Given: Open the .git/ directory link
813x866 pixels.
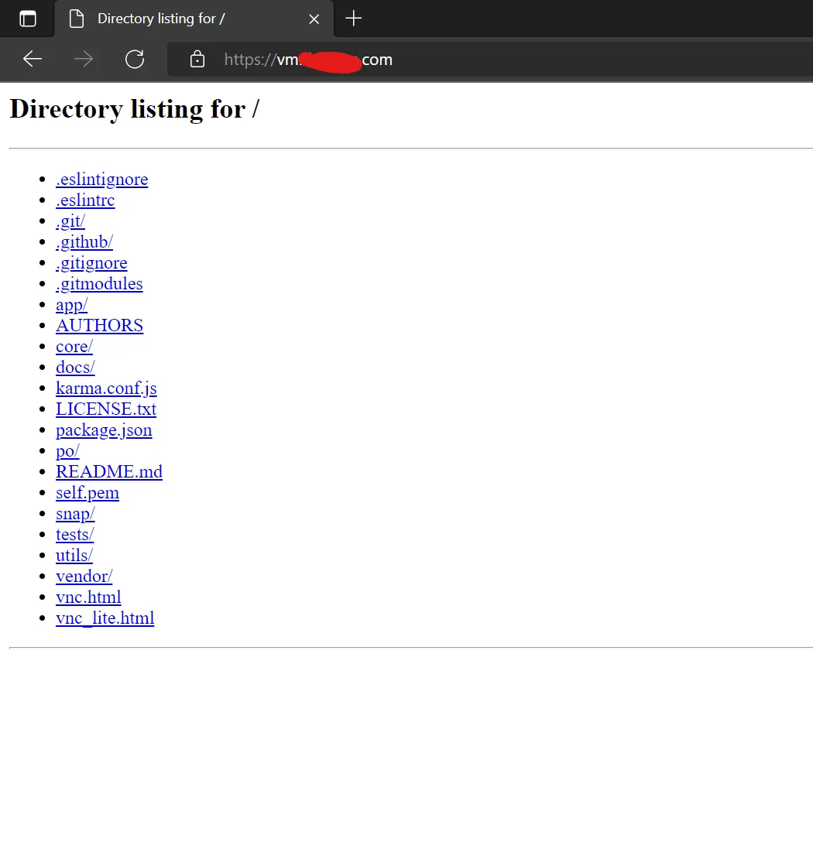Looking at the screenshot, I should [70, 221].
